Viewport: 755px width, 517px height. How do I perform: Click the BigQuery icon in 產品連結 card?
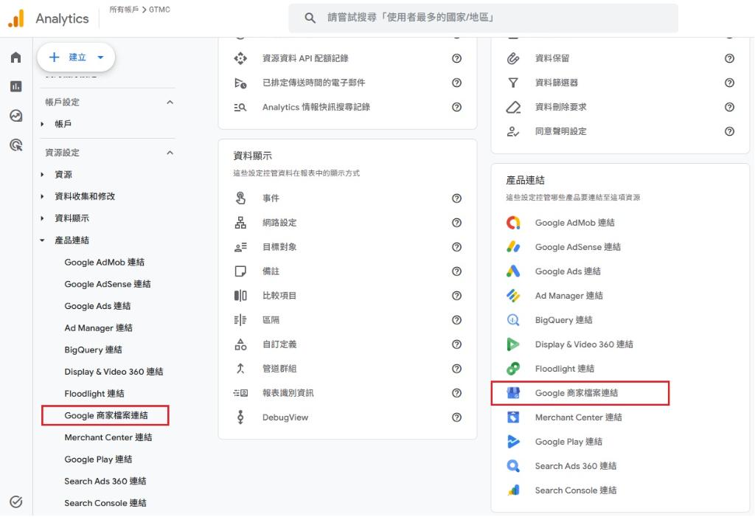click(513, 320)
